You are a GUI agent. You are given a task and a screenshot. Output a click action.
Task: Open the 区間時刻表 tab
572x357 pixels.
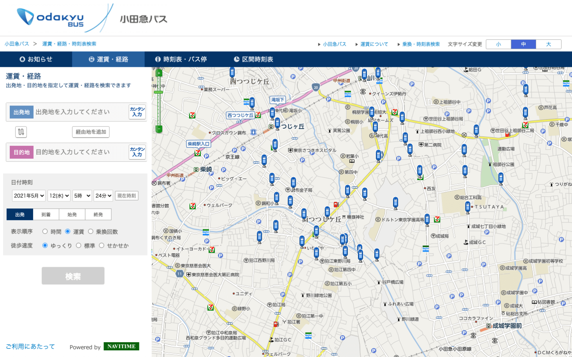tap(253, 59)
